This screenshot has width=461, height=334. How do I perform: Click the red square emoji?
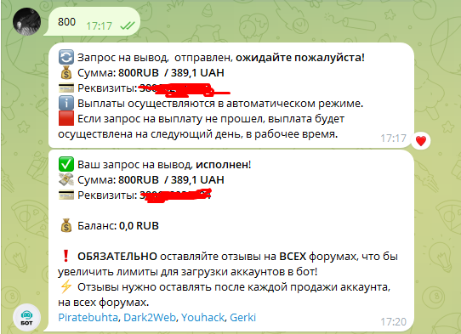(65, 118)
